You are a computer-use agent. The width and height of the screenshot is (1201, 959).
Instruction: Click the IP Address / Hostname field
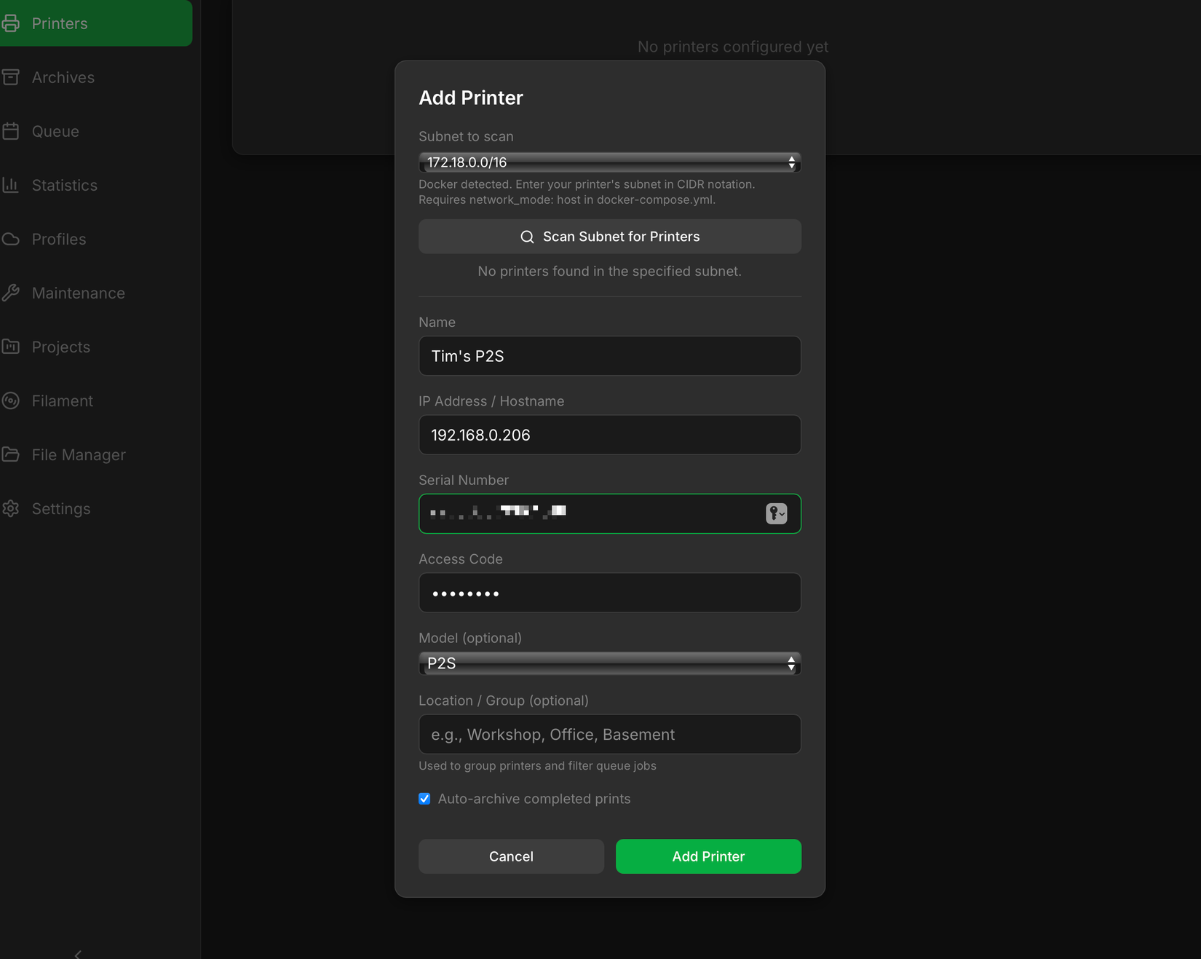tap(609, 435)
